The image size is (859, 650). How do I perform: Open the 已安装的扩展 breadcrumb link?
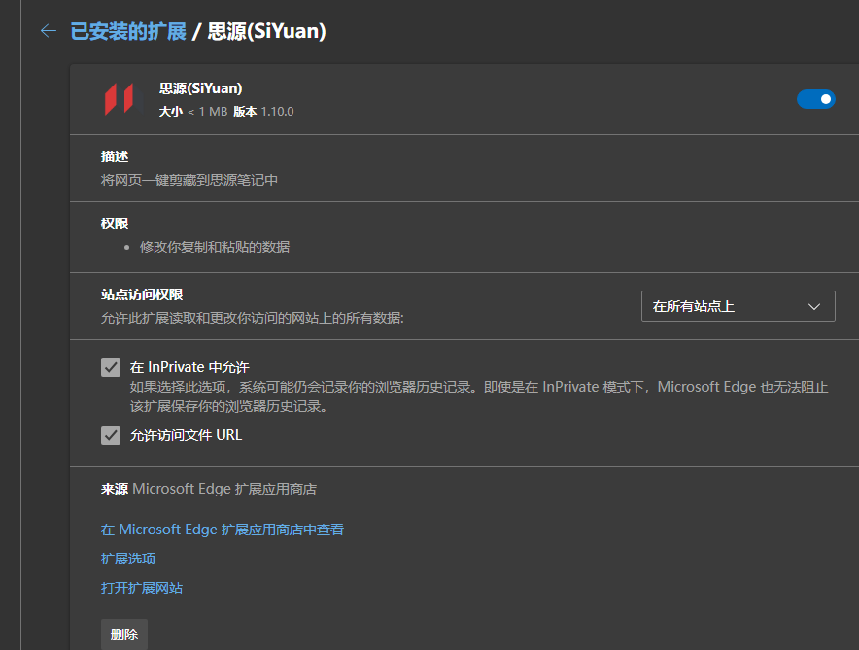[x=128, y=31]
